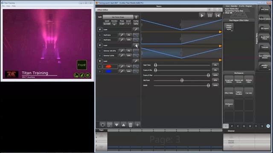Select the C attribute bank button
This screenshot has height=153, width=273.
click(x=238, y=126)
